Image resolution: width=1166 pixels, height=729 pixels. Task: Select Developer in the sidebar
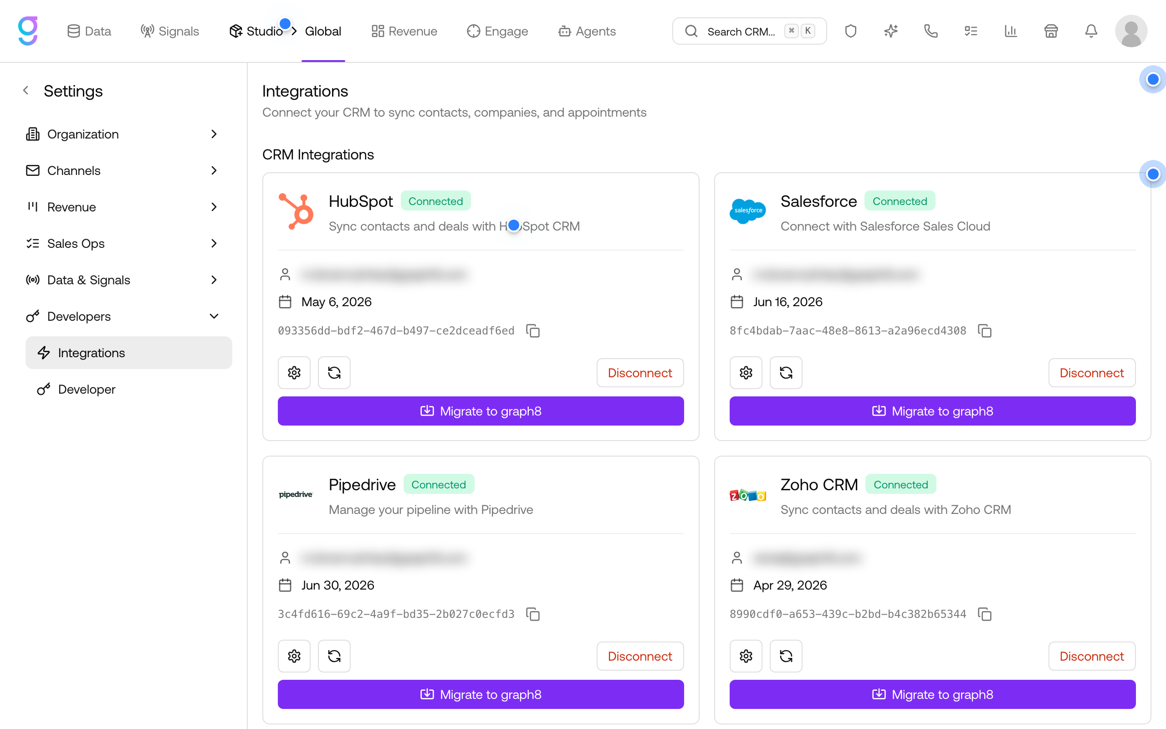[x=128, y=389]
